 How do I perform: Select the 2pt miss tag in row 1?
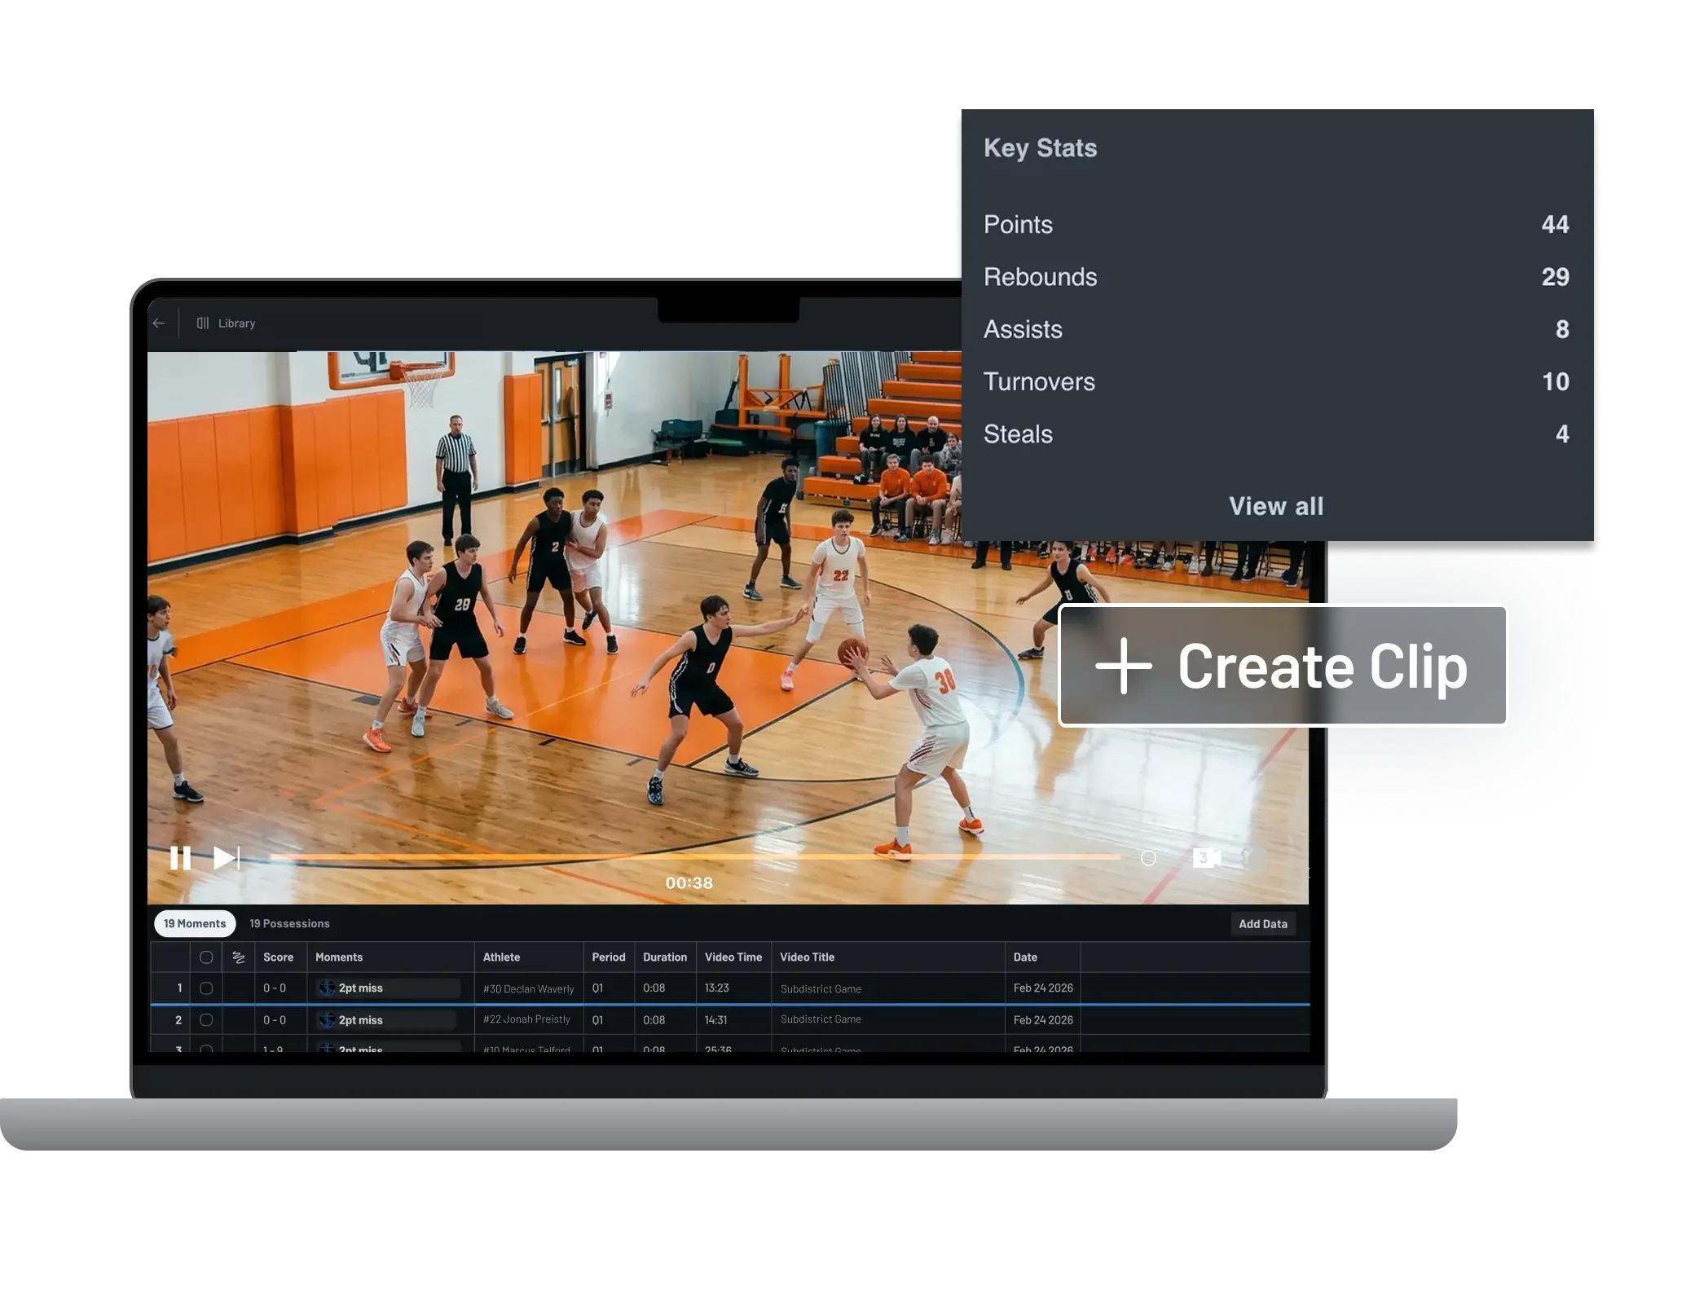(389, 988)
